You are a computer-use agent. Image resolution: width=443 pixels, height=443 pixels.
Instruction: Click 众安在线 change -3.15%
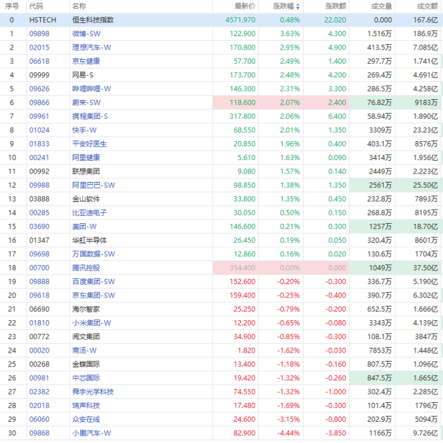tap(288, 419)
